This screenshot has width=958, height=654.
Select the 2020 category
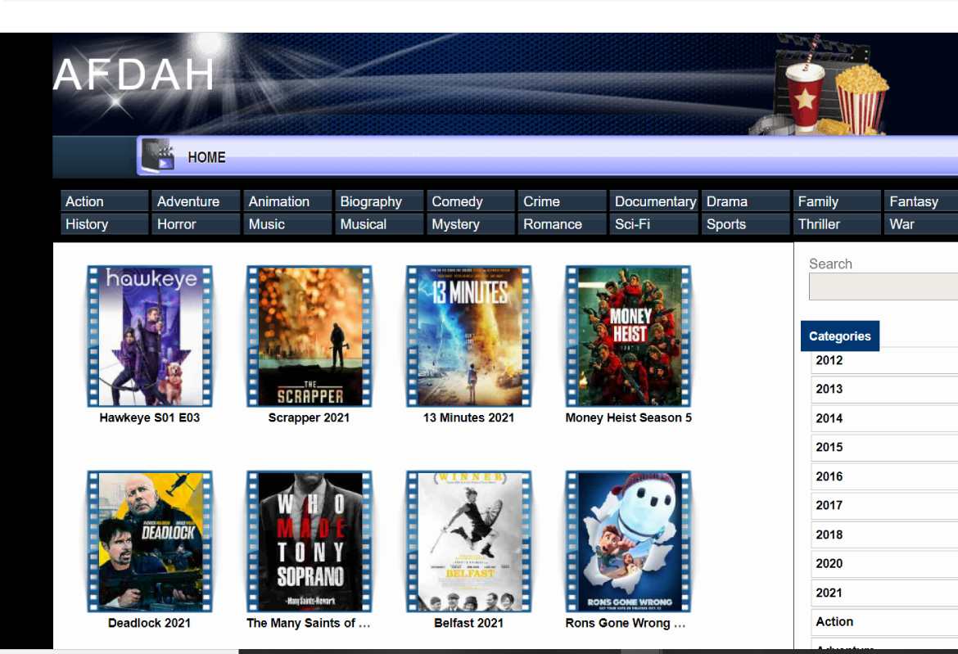(x=884, y=564)
